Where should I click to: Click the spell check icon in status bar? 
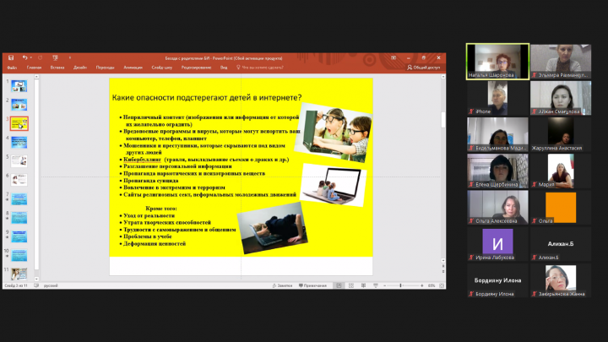point(35,285)
